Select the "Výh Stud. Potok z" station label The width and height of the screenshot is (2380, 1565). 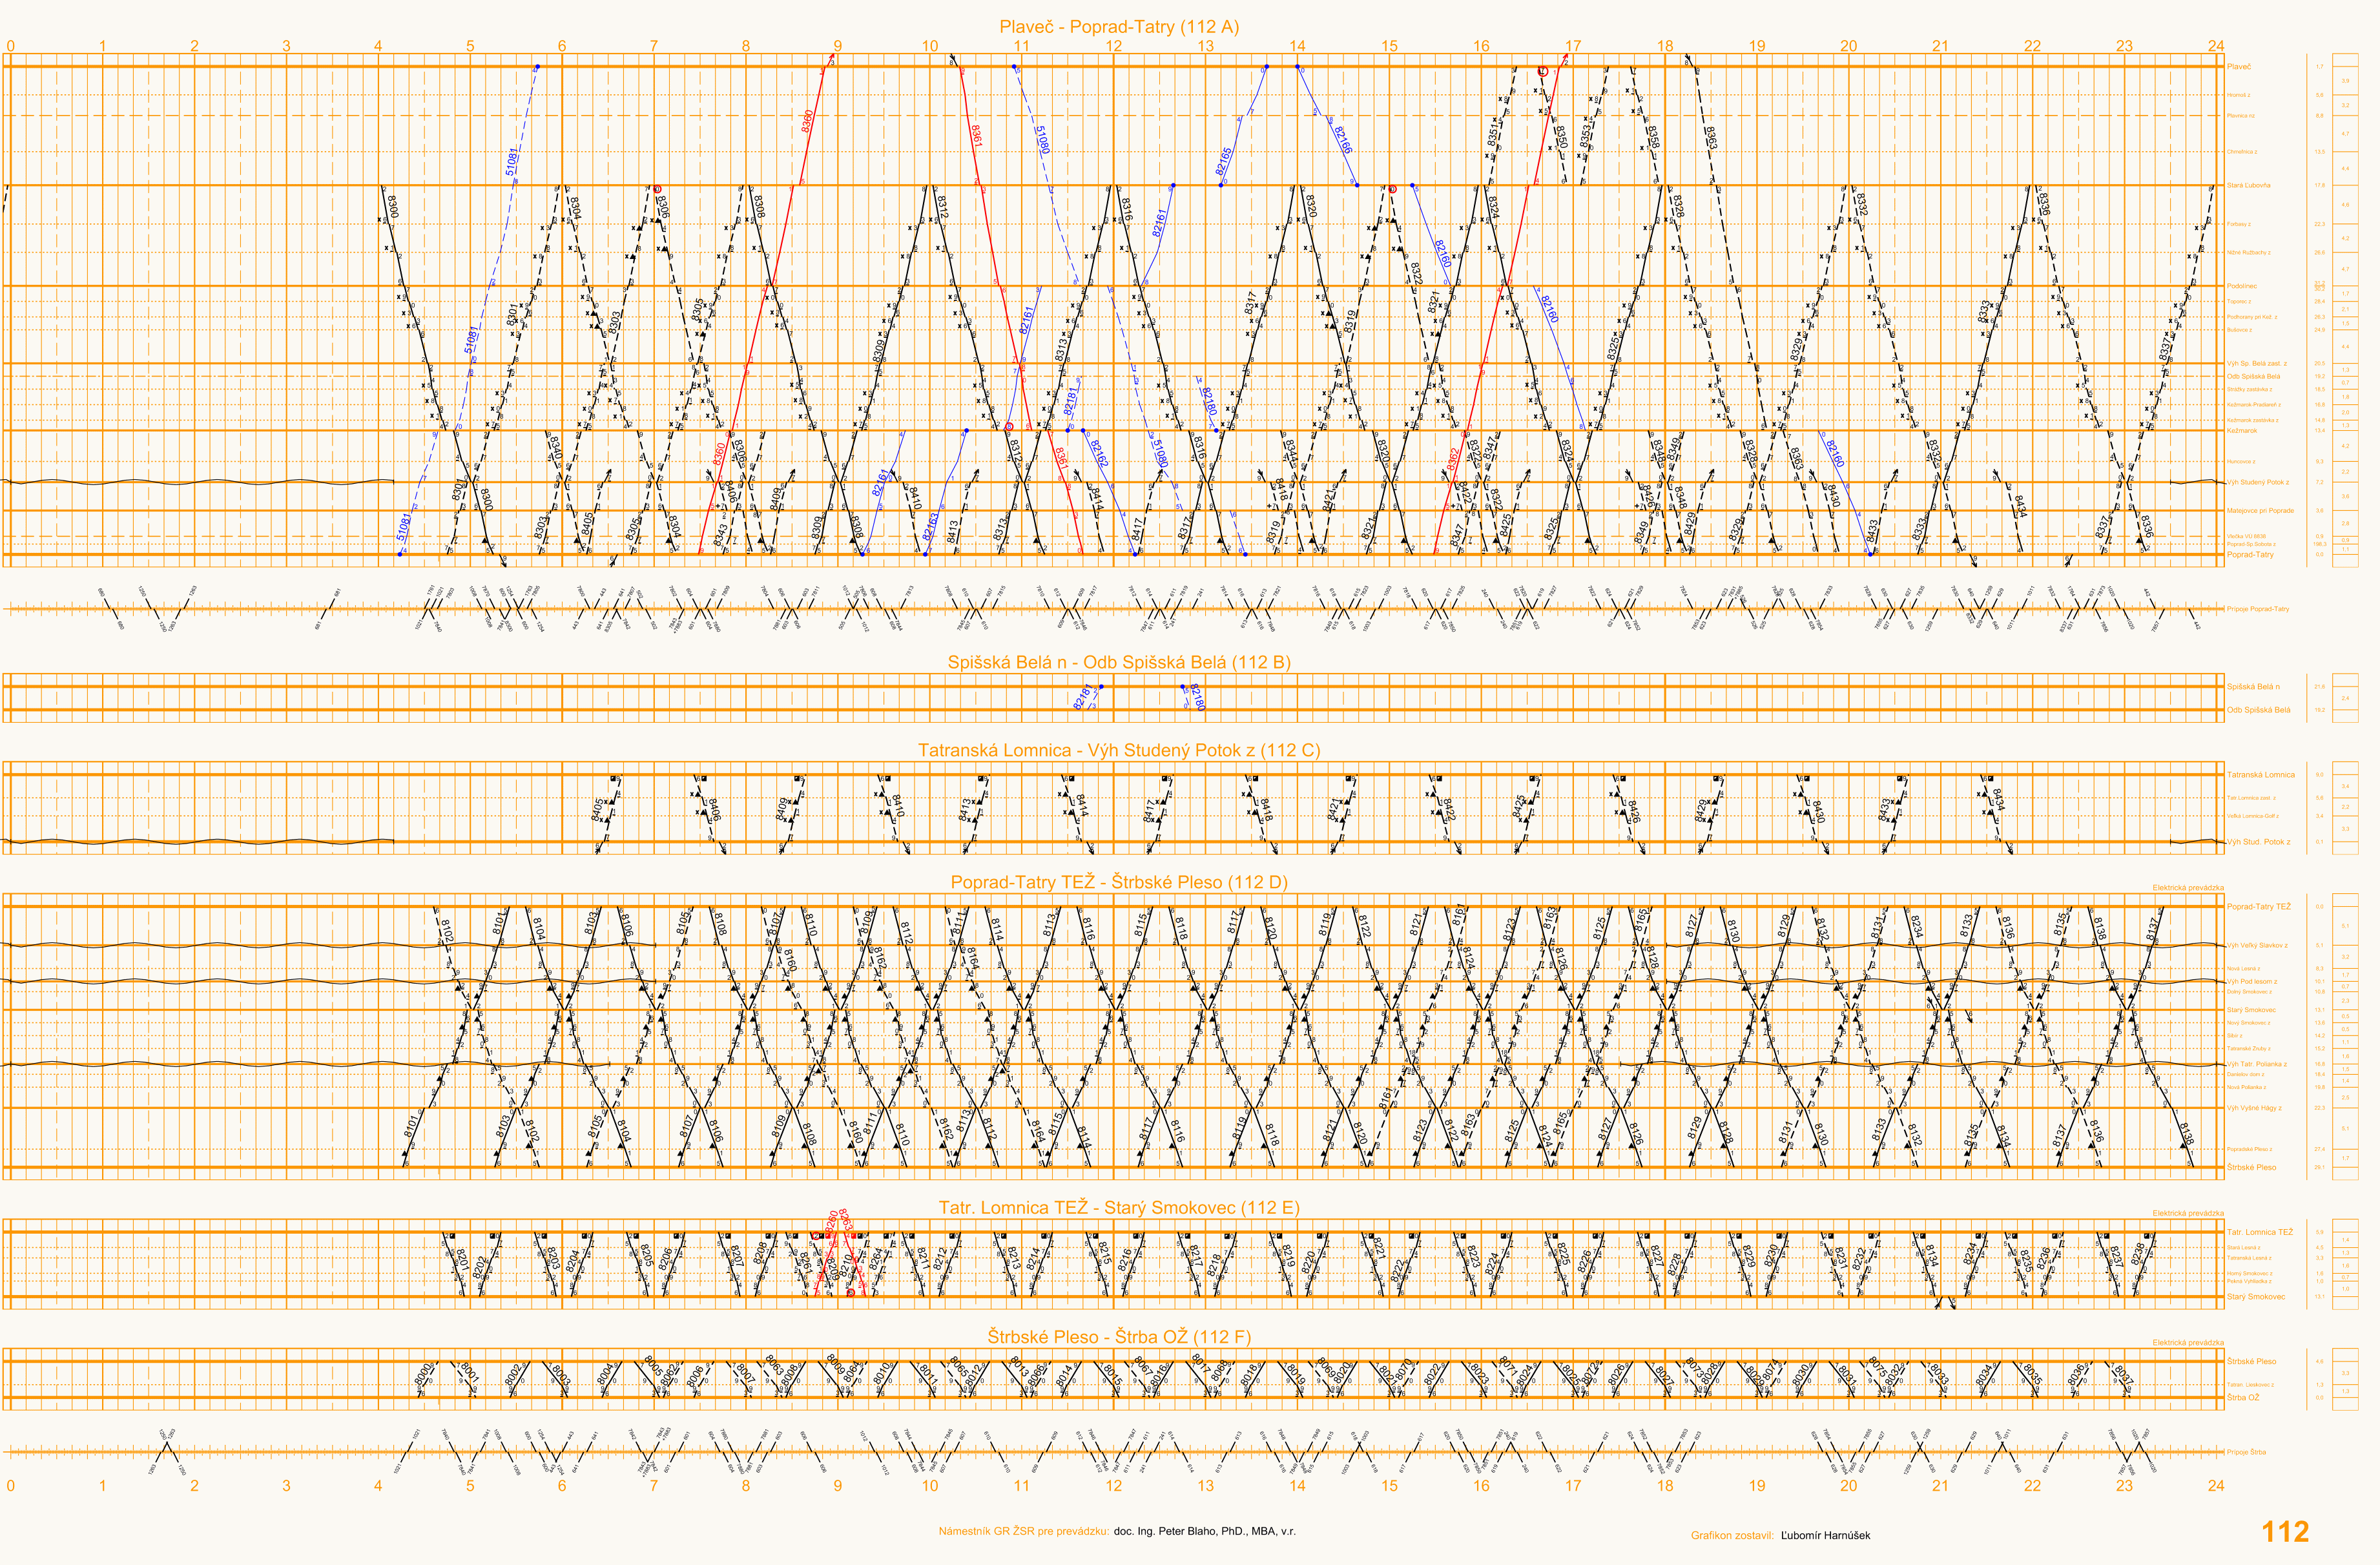pos(2258,842)
